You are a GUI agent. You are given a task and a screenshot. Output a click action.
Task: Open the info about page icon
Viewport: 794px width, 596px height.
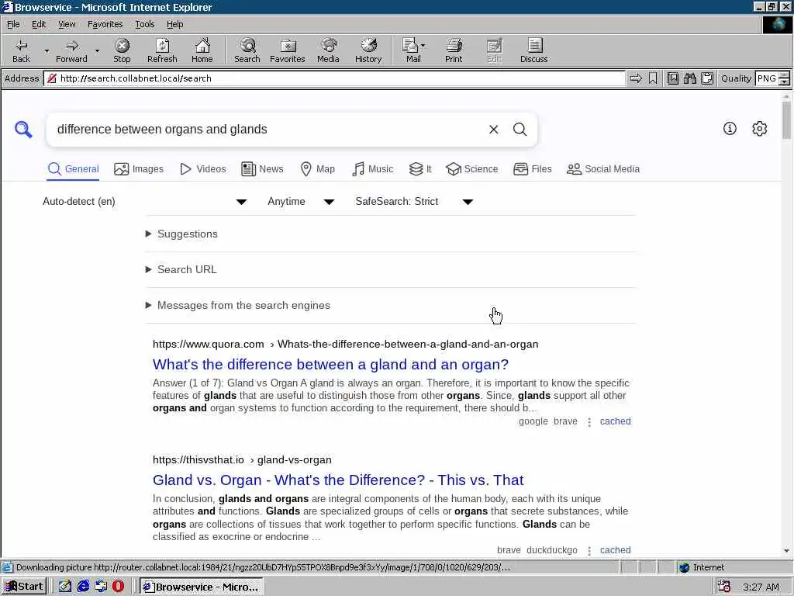pos(730,129)
